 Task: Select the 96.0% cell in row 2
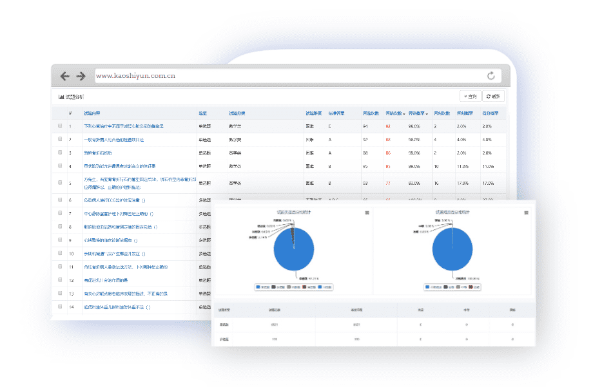tap(414, 140)
